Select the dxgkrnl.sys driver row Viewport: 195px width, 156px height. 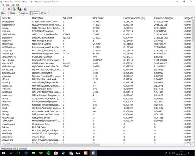coord(96,38)
